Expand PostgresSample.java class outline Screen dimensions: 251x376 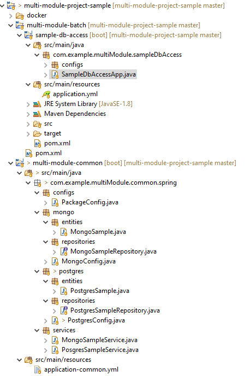(55, 291)
